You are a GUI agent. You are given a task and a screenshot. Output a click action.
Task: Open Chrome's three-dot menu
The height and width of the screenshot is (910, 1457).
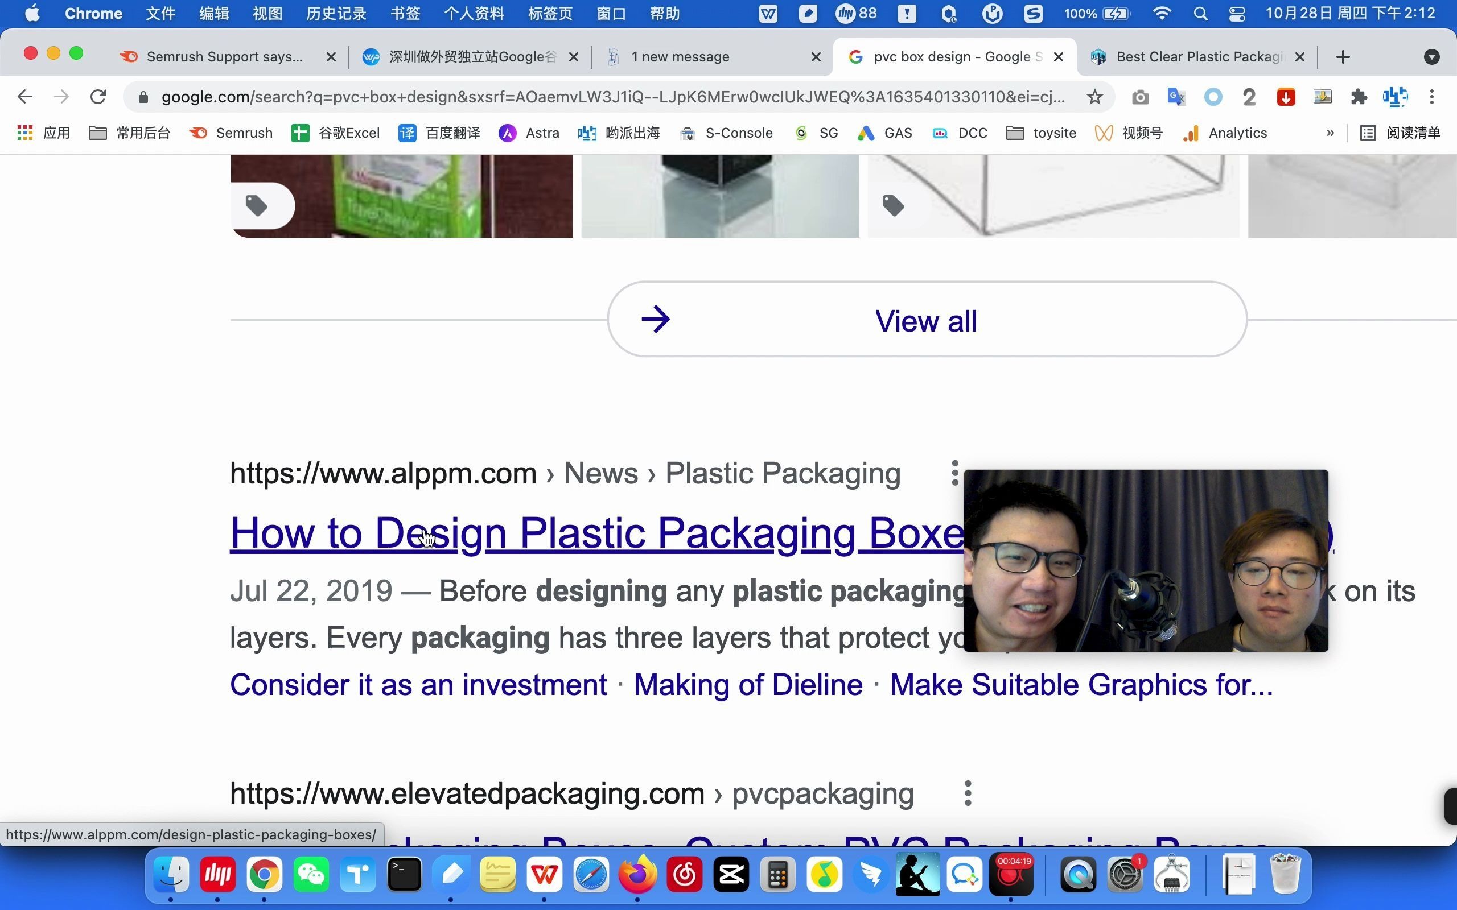point(1432,97)
